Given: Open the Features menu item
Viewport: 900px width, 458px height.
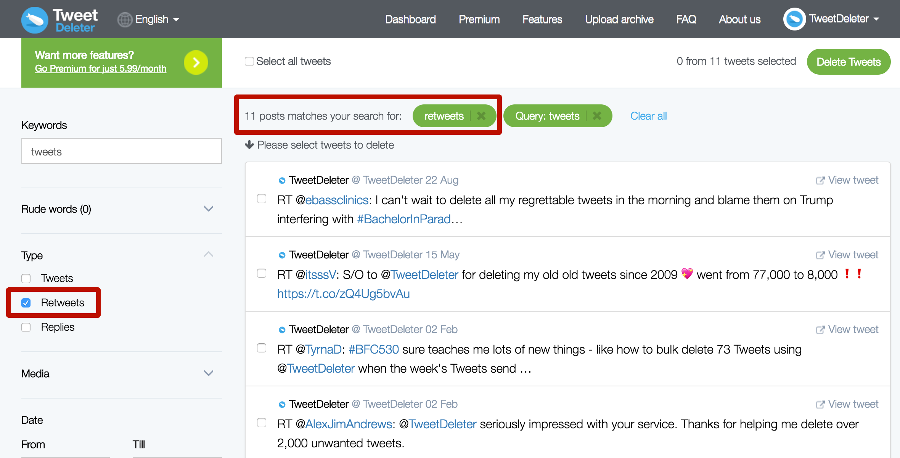Looking at the screenshot, I should click(x=543, y=19).
